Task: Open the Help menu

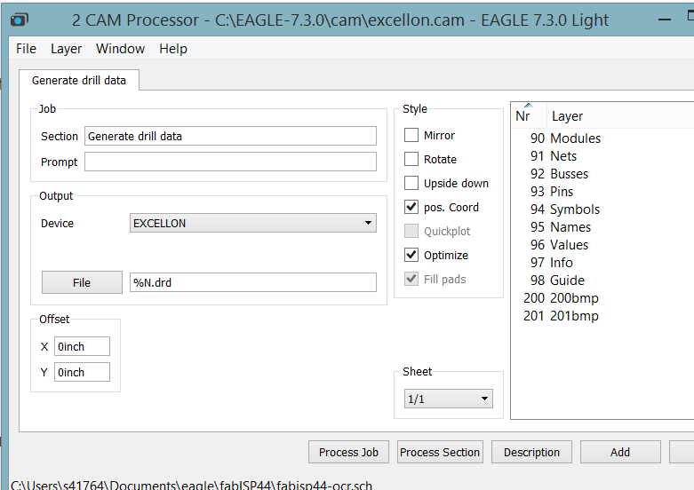Action: [173, 49]
